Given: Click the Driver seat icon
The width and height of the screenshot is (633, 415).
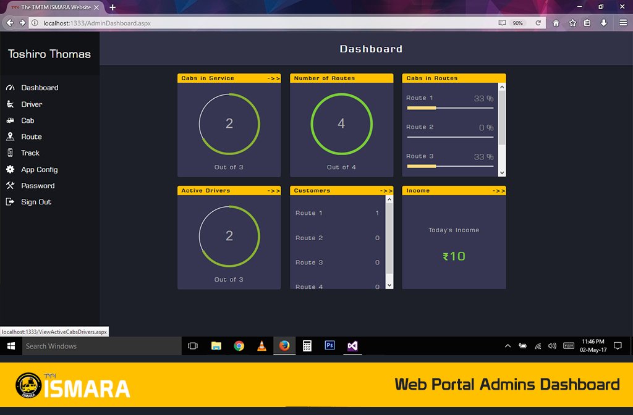Looking at the screenshot, I should click(10, 104).
